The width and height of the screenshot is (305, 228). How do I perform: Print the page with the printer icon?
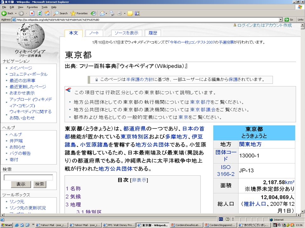(112, 13)
